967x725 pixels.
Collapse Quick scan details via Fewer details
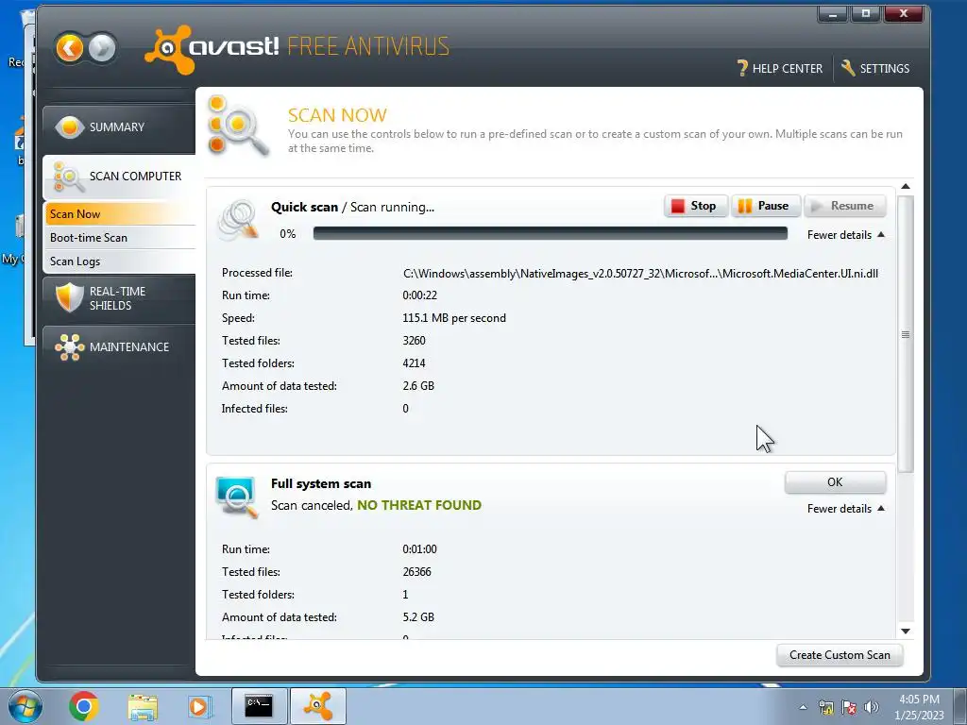[x=845, y=235]
